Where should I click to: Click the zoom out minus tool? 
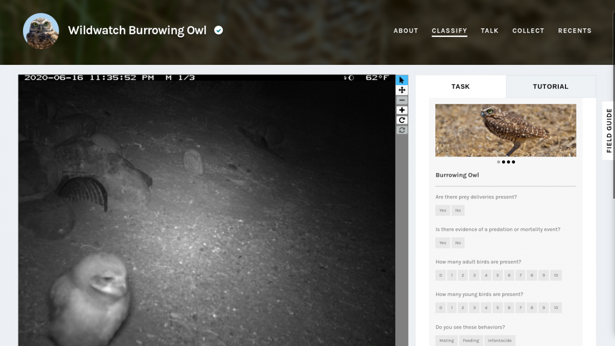pyautogui.click(x=402, y=100)
